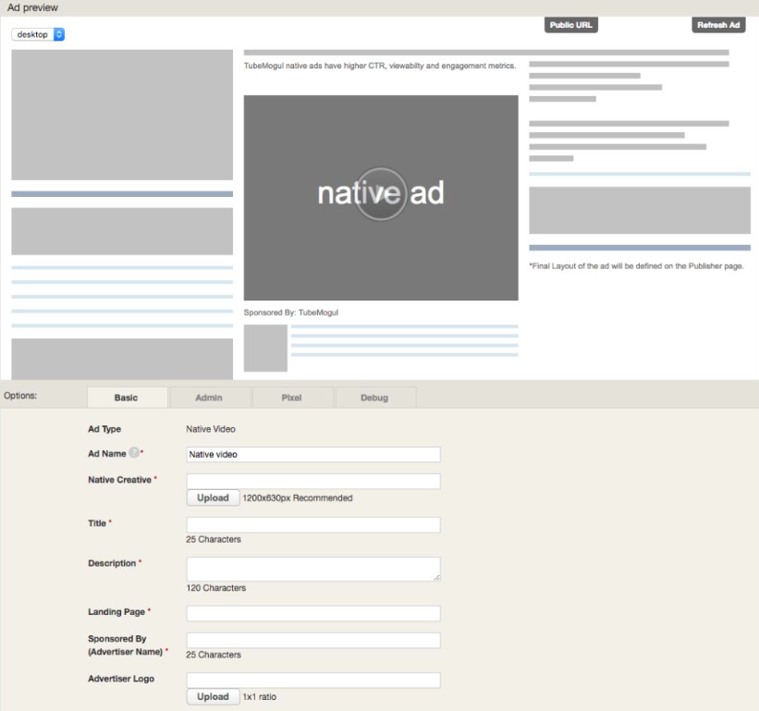
Task: Click the Sponsored By advertiser name field
Action: click(313, 640)
